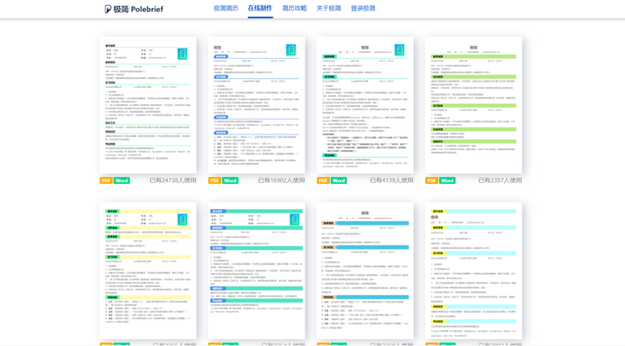Viewport: 625px width, 346px height.
Task: Go to 简历攻略 page
Action: (294, 9)
